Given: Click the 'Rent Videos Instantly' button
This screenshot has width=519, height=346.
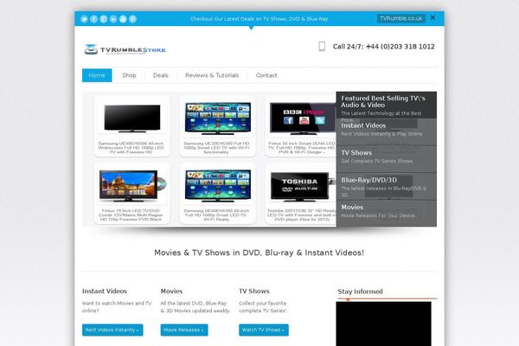Looking at the screenshot, I should click(x=112, y=330).
